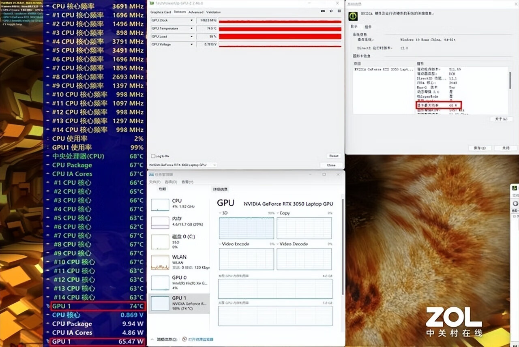Screen dimensions: 519x347
Task: Open the 3D engine graph dropdown
Action: (221, 213)
